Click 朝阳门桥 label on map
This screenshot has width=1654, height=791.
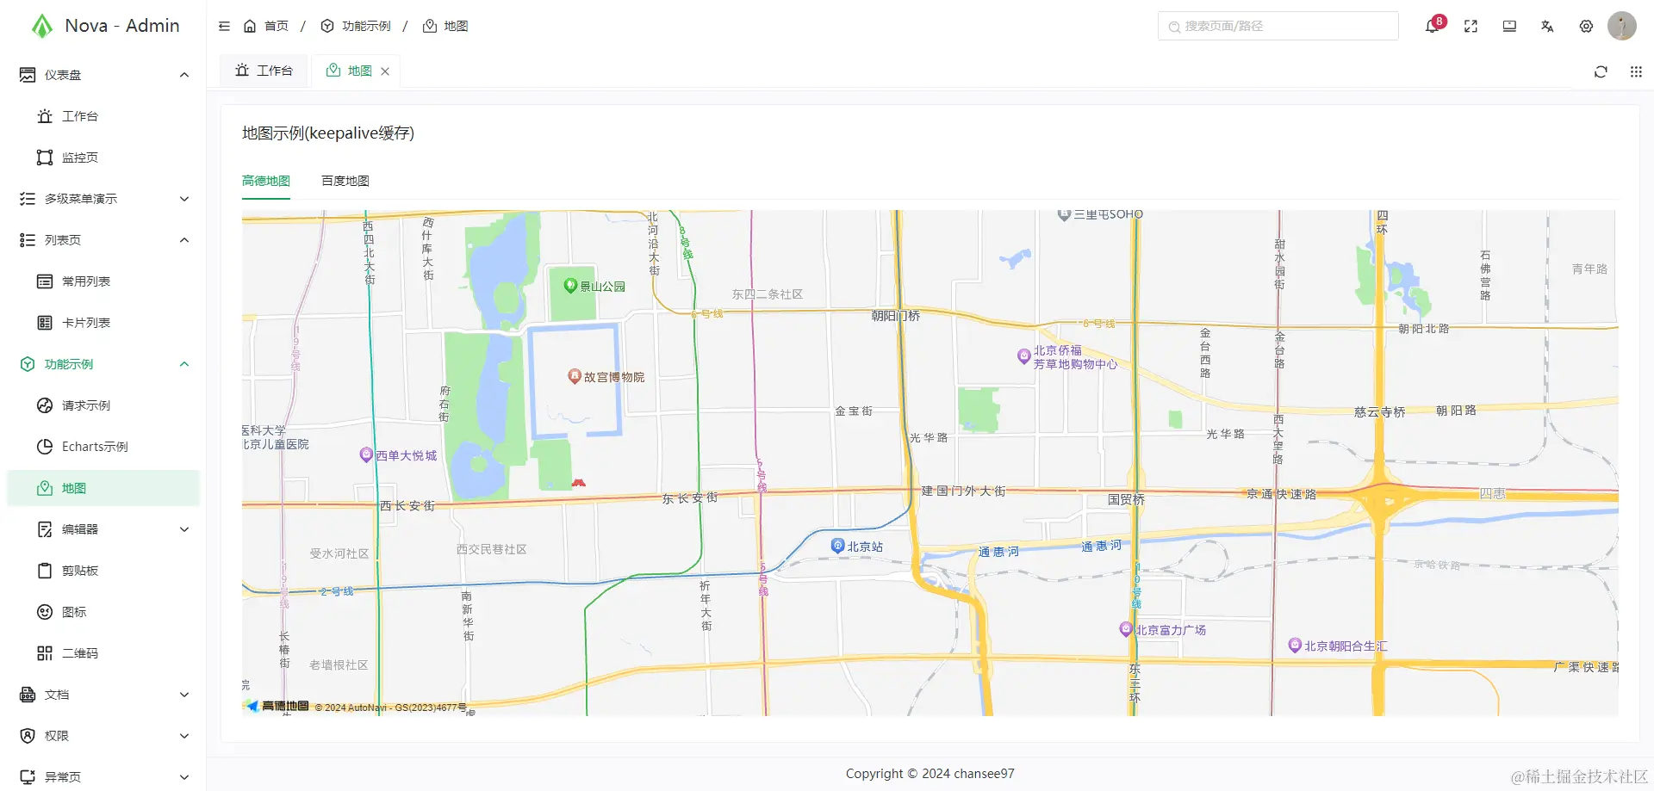point(896,316)
